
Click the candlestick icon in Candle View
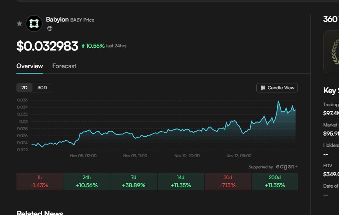263,88
